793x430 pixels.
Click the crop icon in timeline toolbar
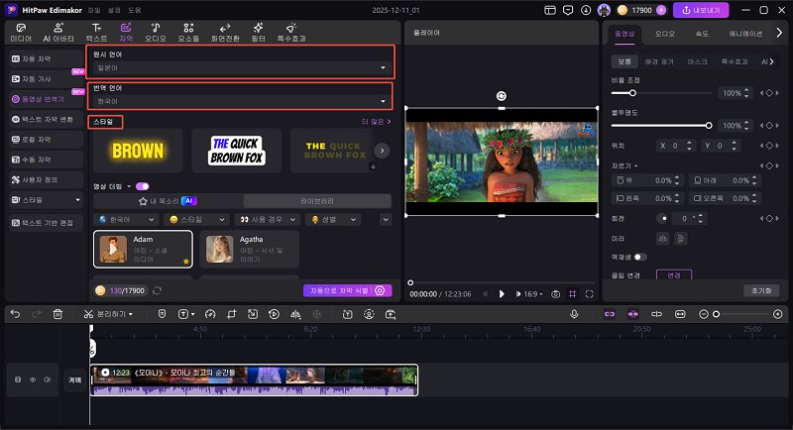(x=232, y=314)
